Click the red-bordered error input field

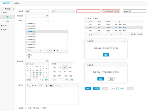(x=88, y=11)
